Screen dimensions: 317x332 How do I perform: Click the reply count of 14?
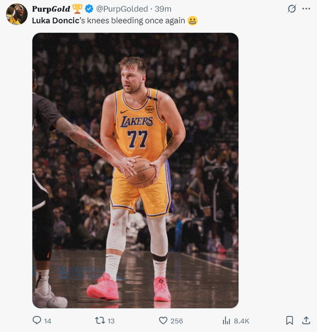click(x=48, y=321)
